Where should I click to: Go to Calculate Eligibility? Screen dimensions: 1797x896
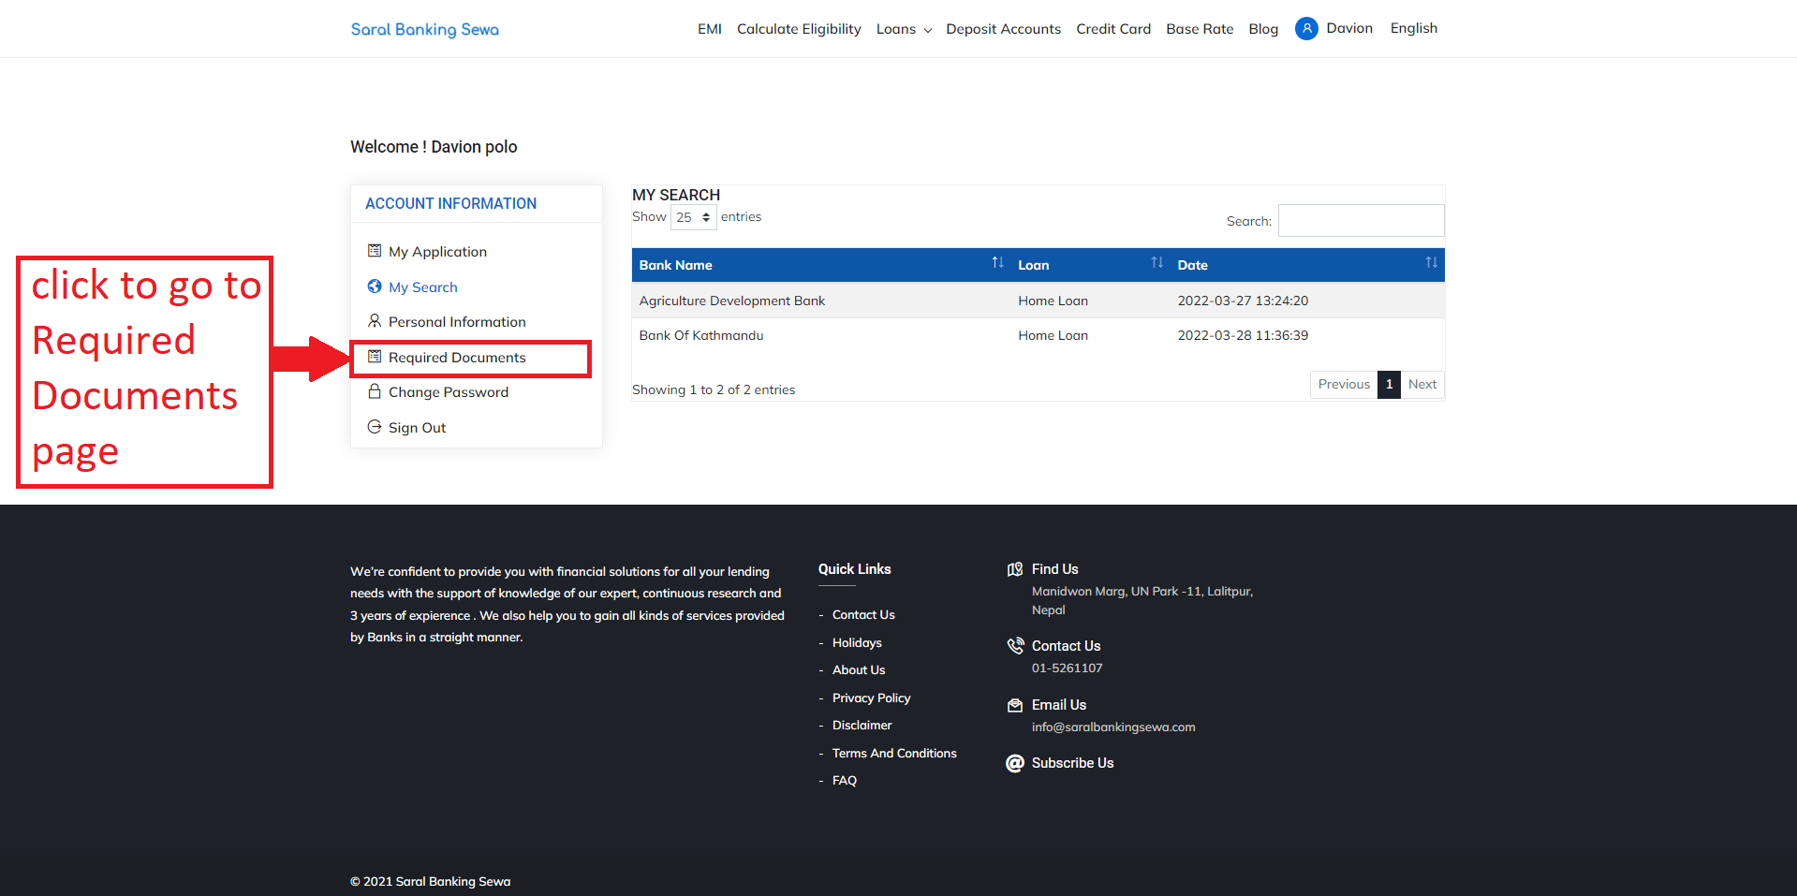(x=799, y=29)
